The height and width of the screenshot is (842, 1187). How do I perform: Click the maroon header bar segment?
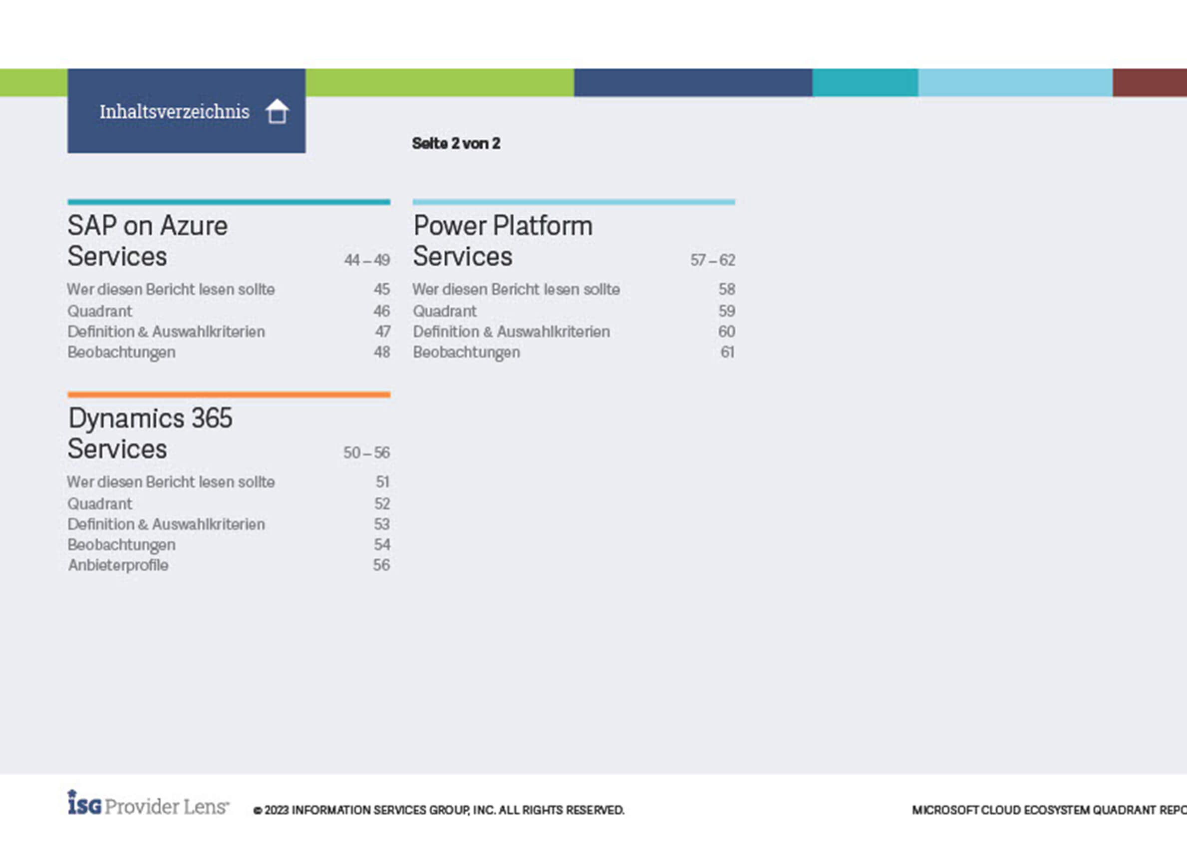[x=1150, y=82]
